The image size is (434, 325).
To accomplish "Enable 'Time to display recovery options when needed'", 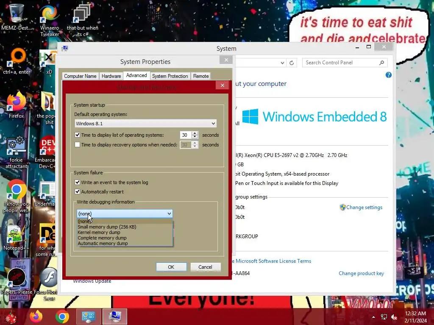I will coord(77,145).
